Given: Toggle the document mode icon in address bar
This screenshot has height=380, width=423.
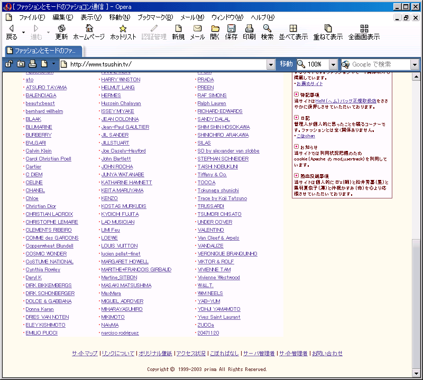Looking at the screenshot, I should point(44,64).
